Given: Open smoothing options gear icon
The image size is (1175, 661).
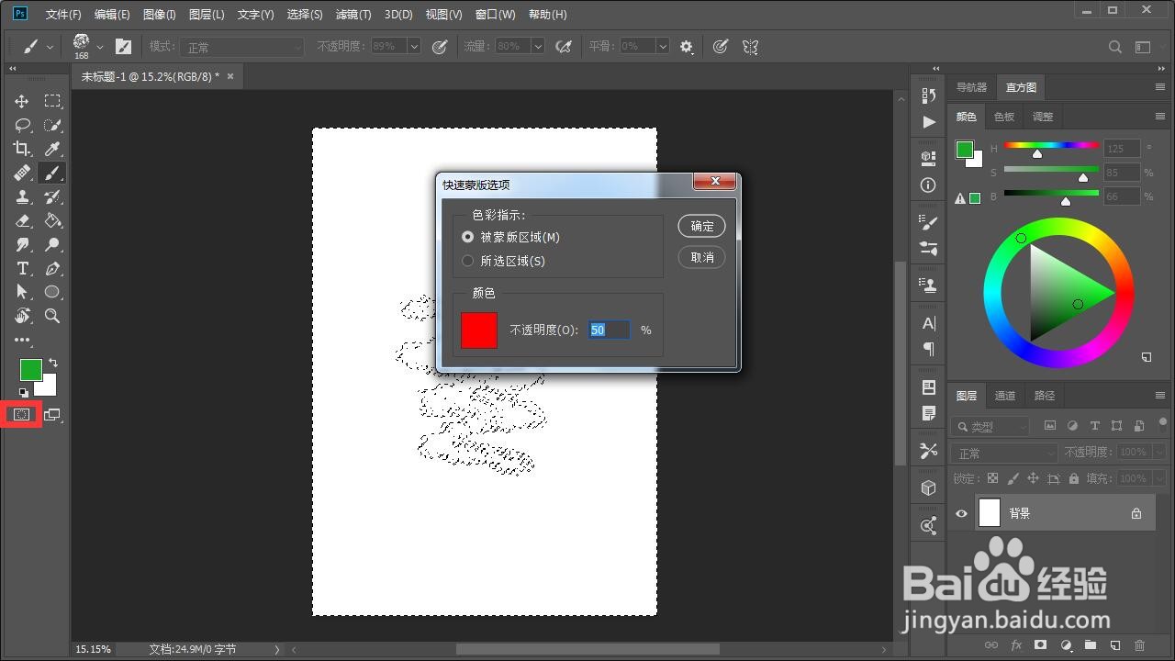Looking at the screenshot, I should coord(687,47).
